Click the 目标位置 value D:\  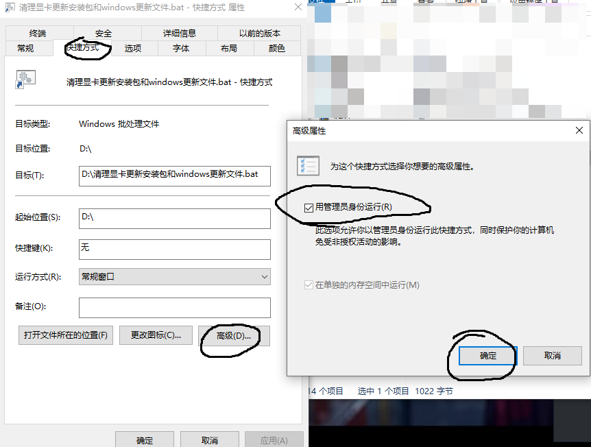(86, 149)
